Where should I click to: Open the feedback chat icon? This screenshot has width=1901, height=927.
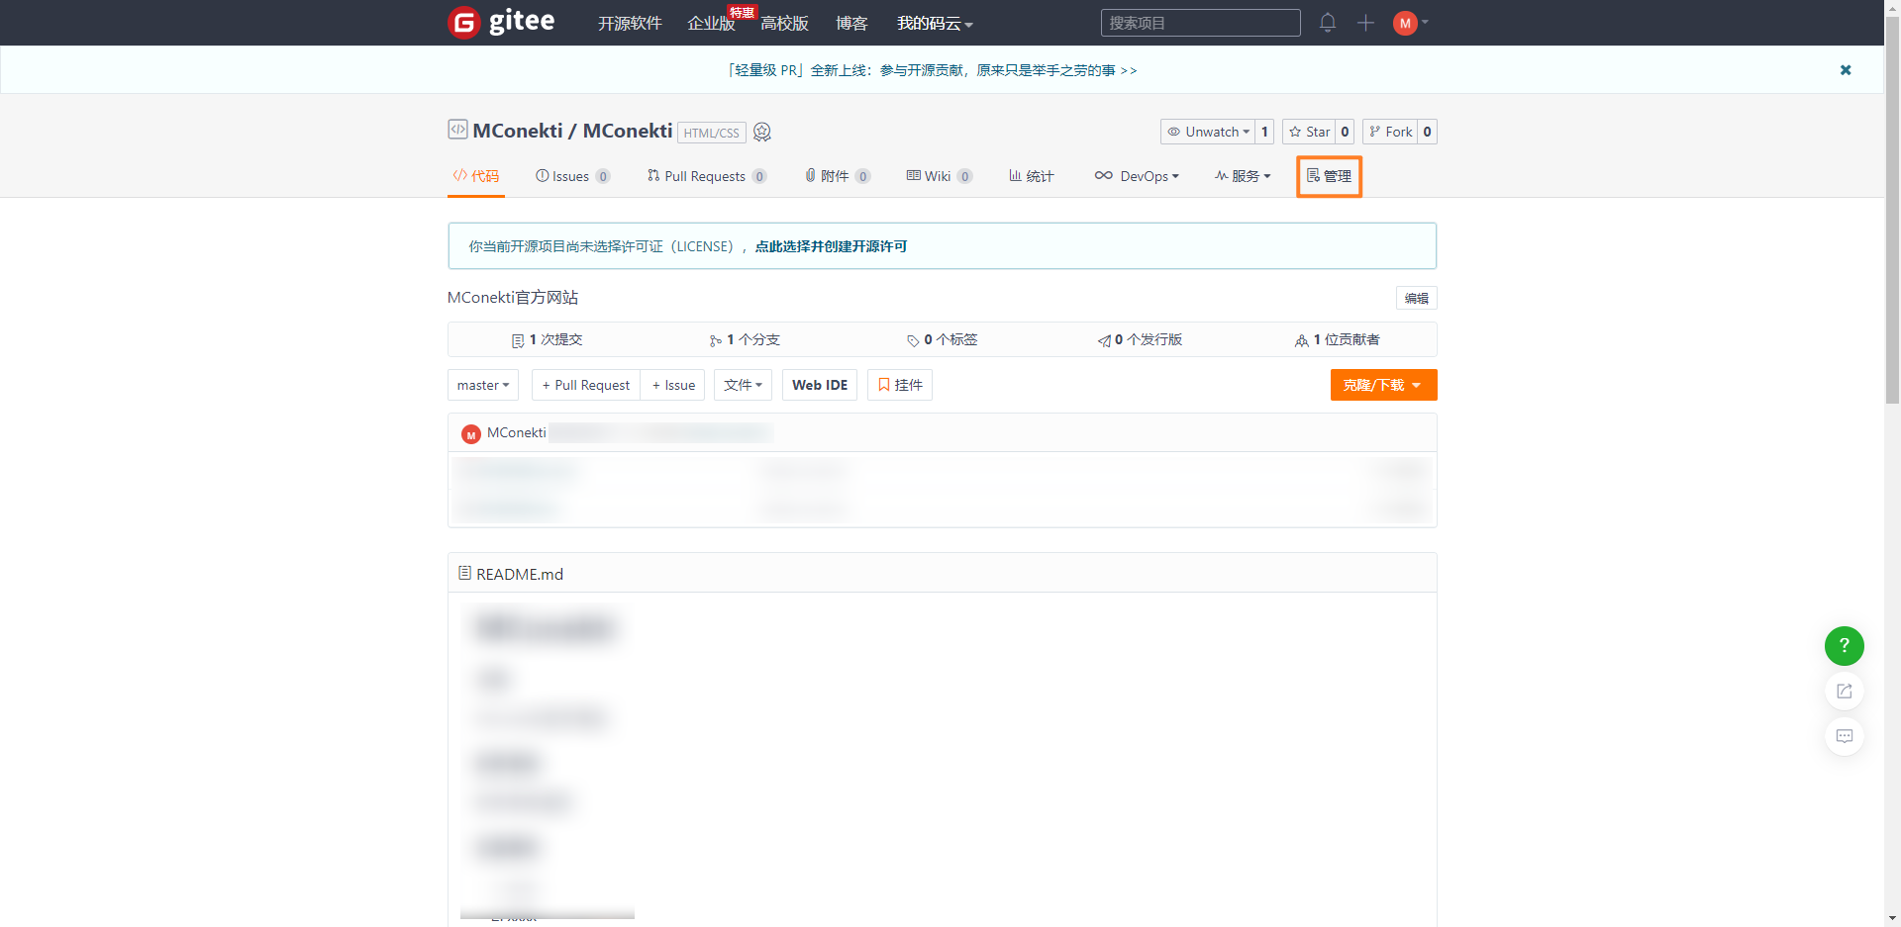pyautogui.click(x=1845, y=736)
